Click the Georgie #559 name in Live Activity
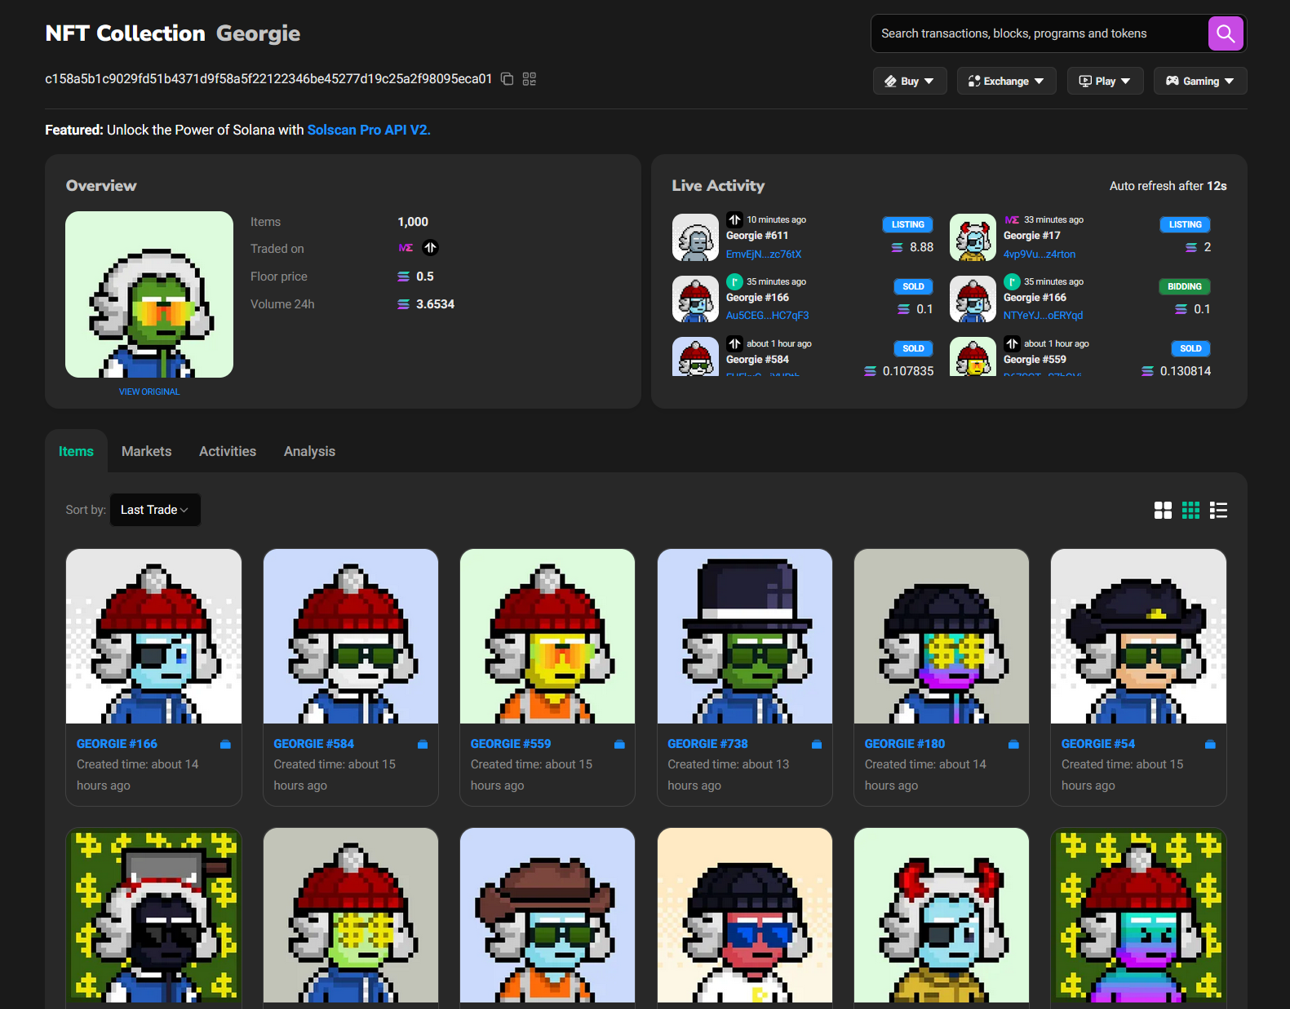 click(x=1035, y=360)
